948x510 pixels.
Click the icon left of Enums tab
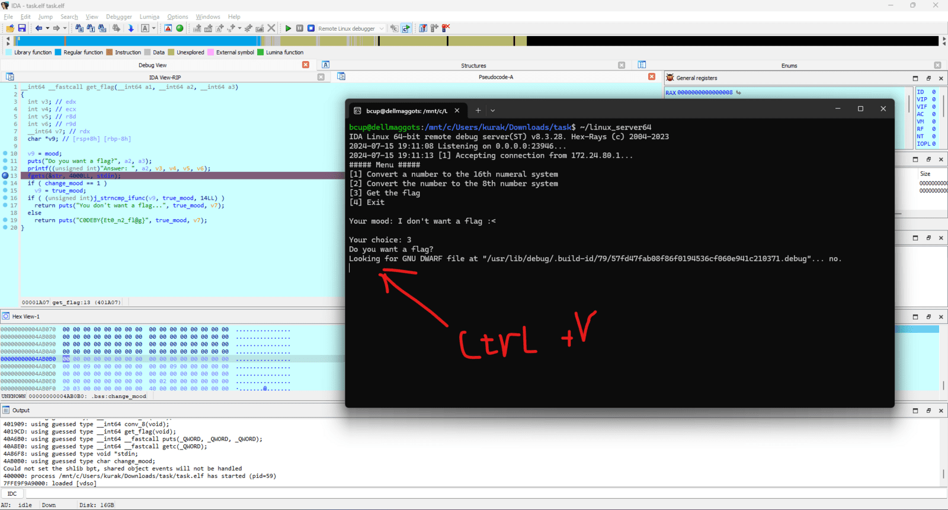tap(642, 65)
